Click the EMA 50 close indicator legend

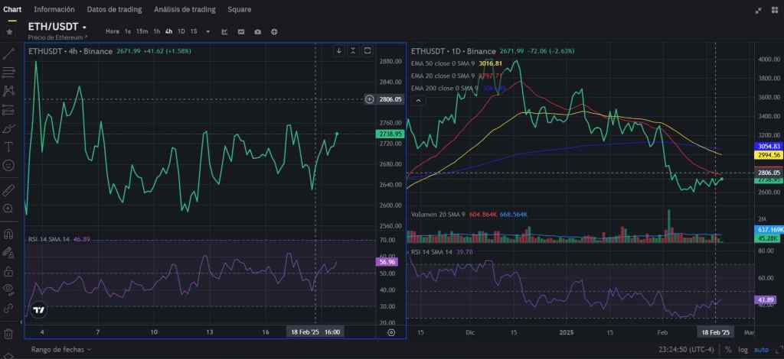pos(443,63)
